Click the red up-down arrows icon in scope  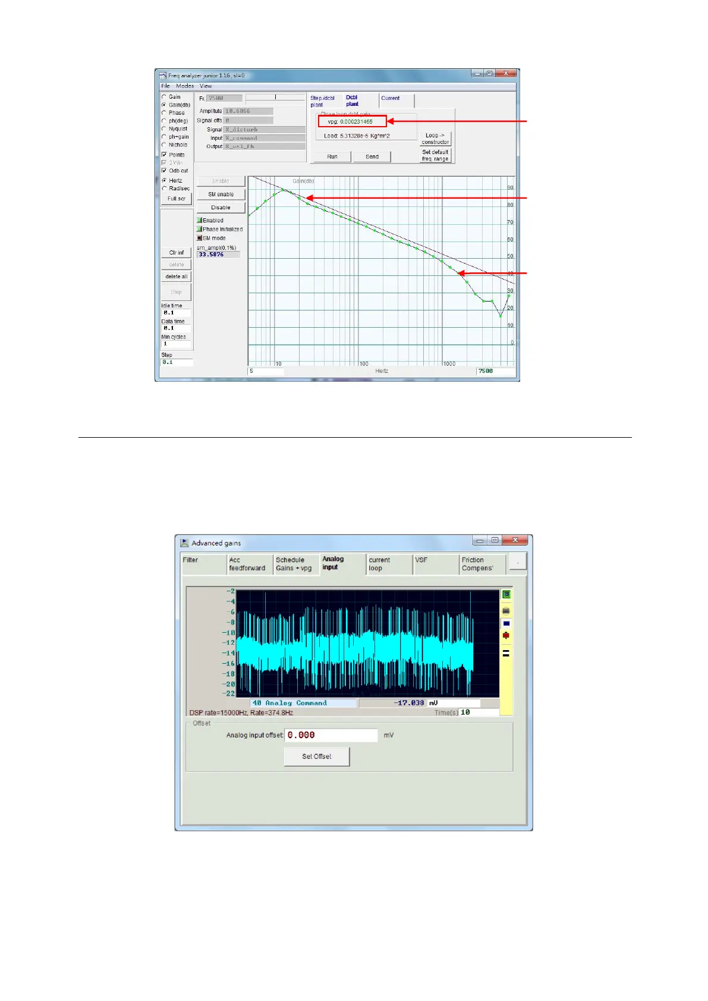[506, 636]
